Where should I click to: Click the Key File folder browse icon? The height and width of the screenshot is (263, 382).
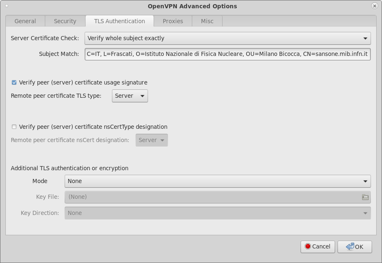click(365, 197)
